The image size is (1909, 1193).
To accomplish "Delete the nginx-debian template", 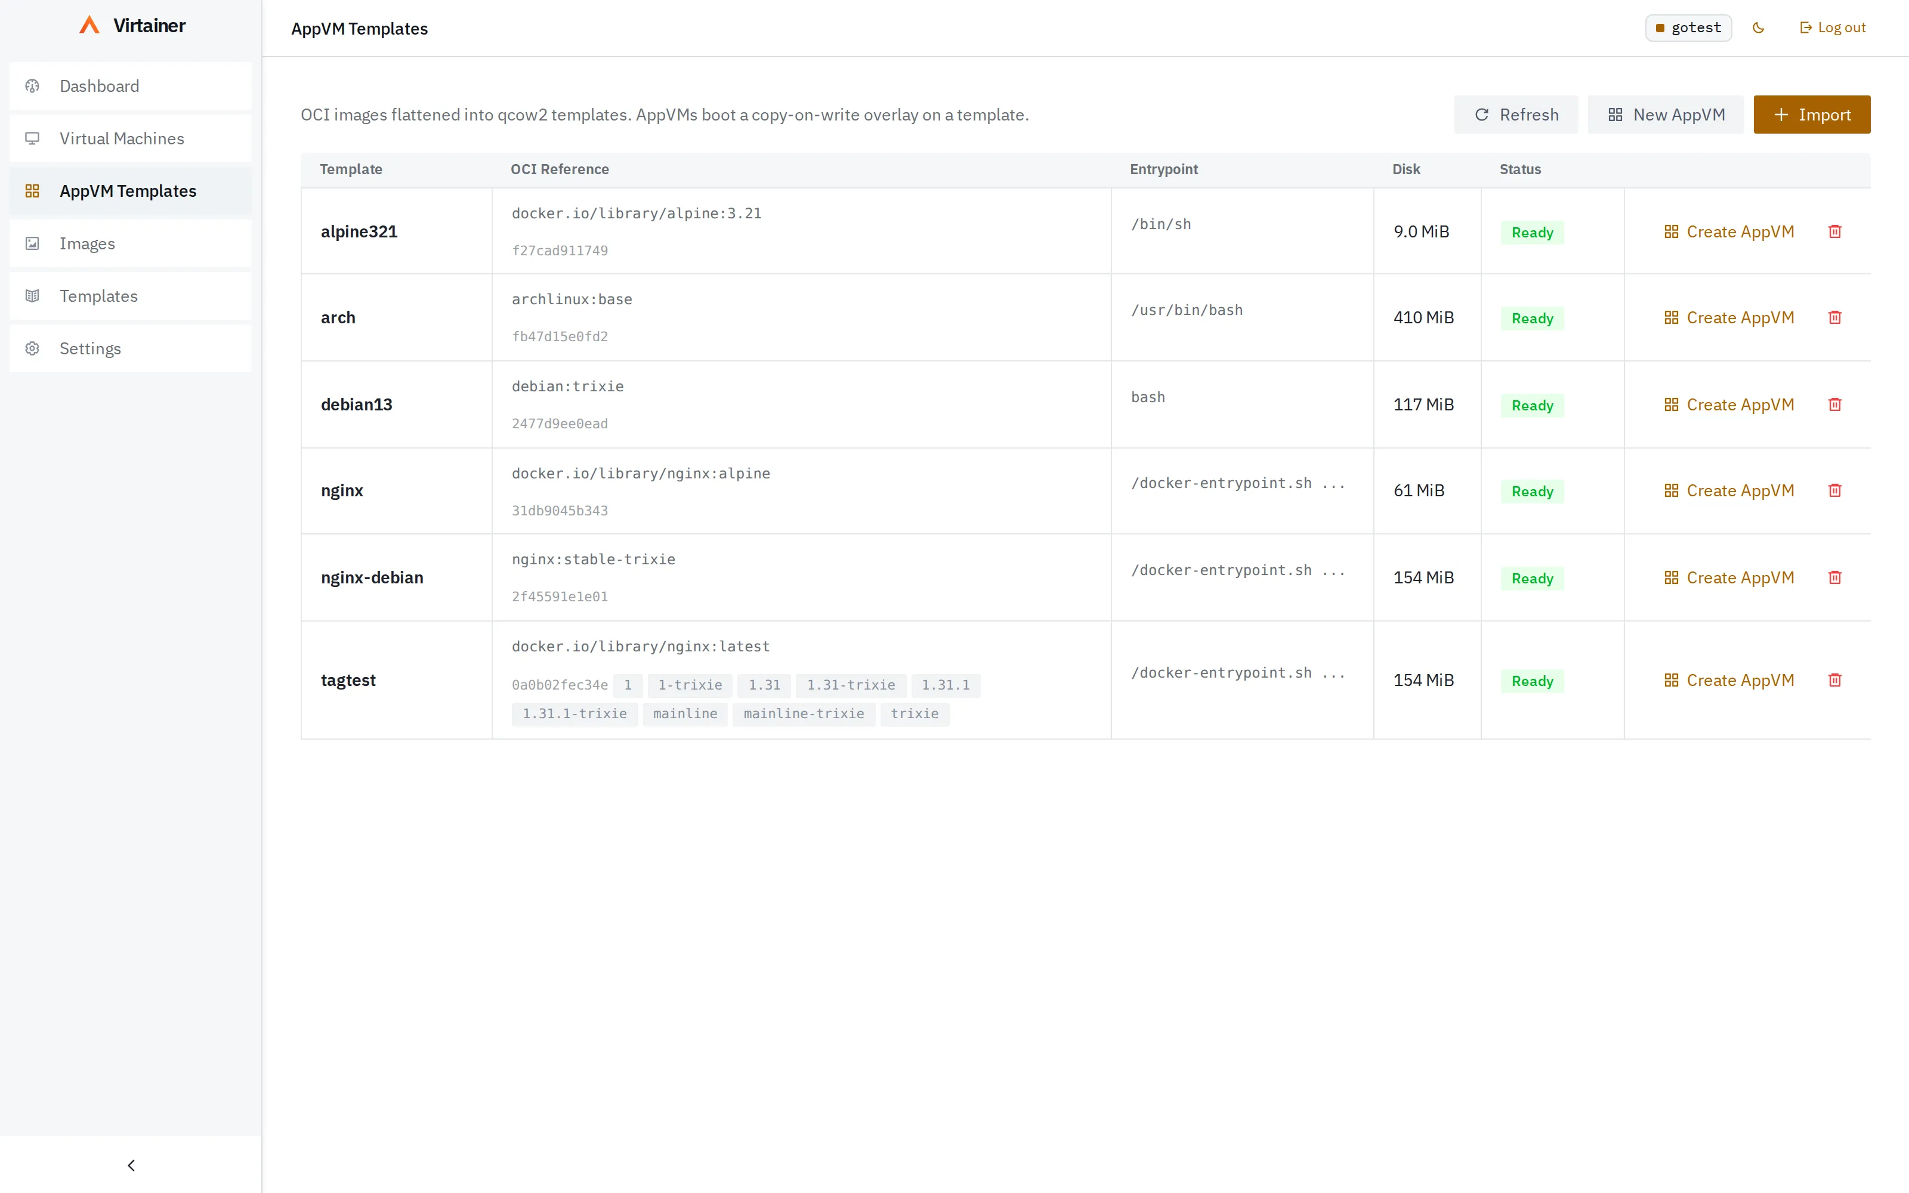I will click(1835, 577).
